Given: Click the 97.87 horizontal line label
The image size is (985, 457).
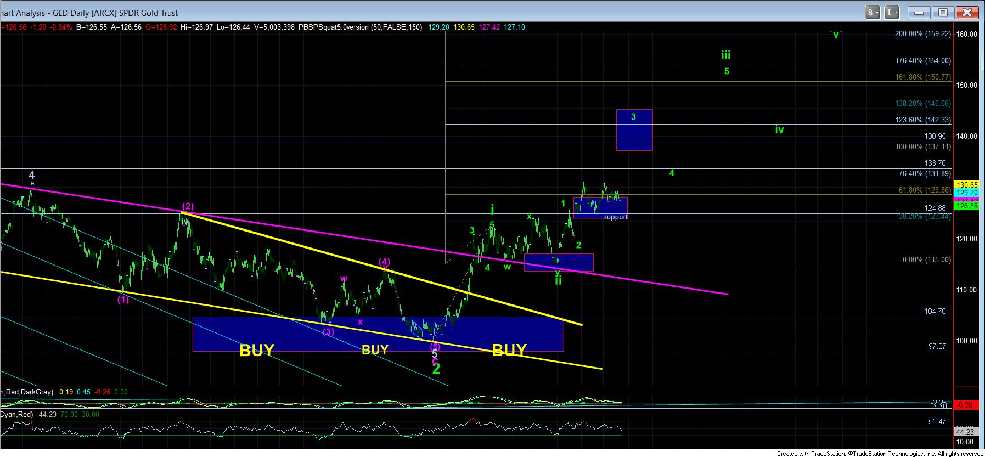Looking at the screenshot, I should (937, 346).
